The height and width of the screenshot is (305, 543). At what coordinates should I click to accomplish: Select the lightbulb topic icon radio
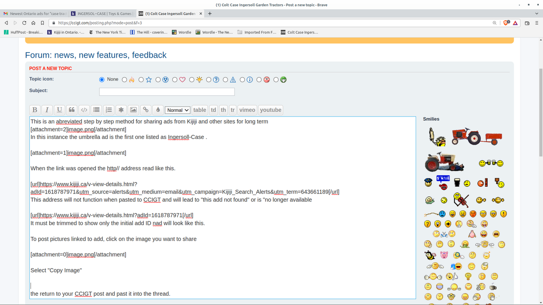192,80
